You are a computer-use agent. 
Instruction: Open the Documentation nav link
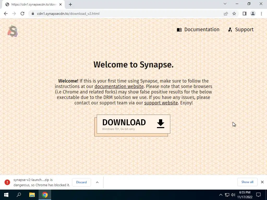tap(202, 30)
